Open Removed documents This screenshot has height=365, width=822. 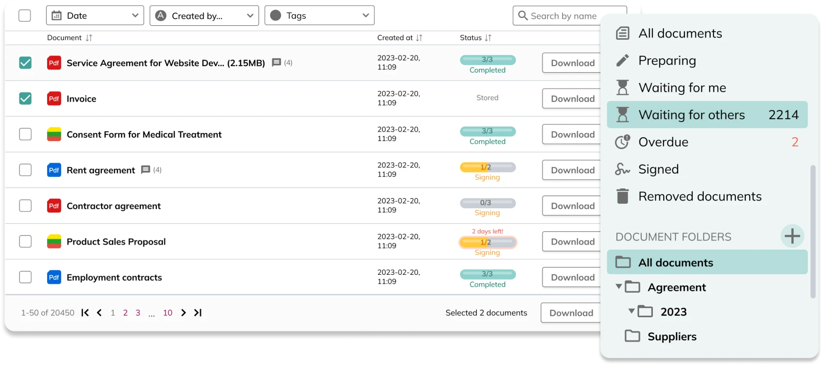tap(707, 196)
